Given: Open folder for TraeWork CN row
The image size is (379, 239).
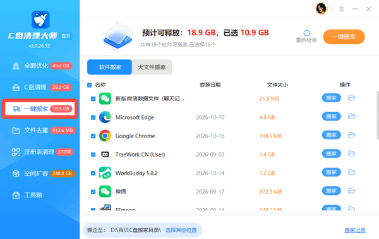Looking at the screenshot, I should [x=351, y=153].
